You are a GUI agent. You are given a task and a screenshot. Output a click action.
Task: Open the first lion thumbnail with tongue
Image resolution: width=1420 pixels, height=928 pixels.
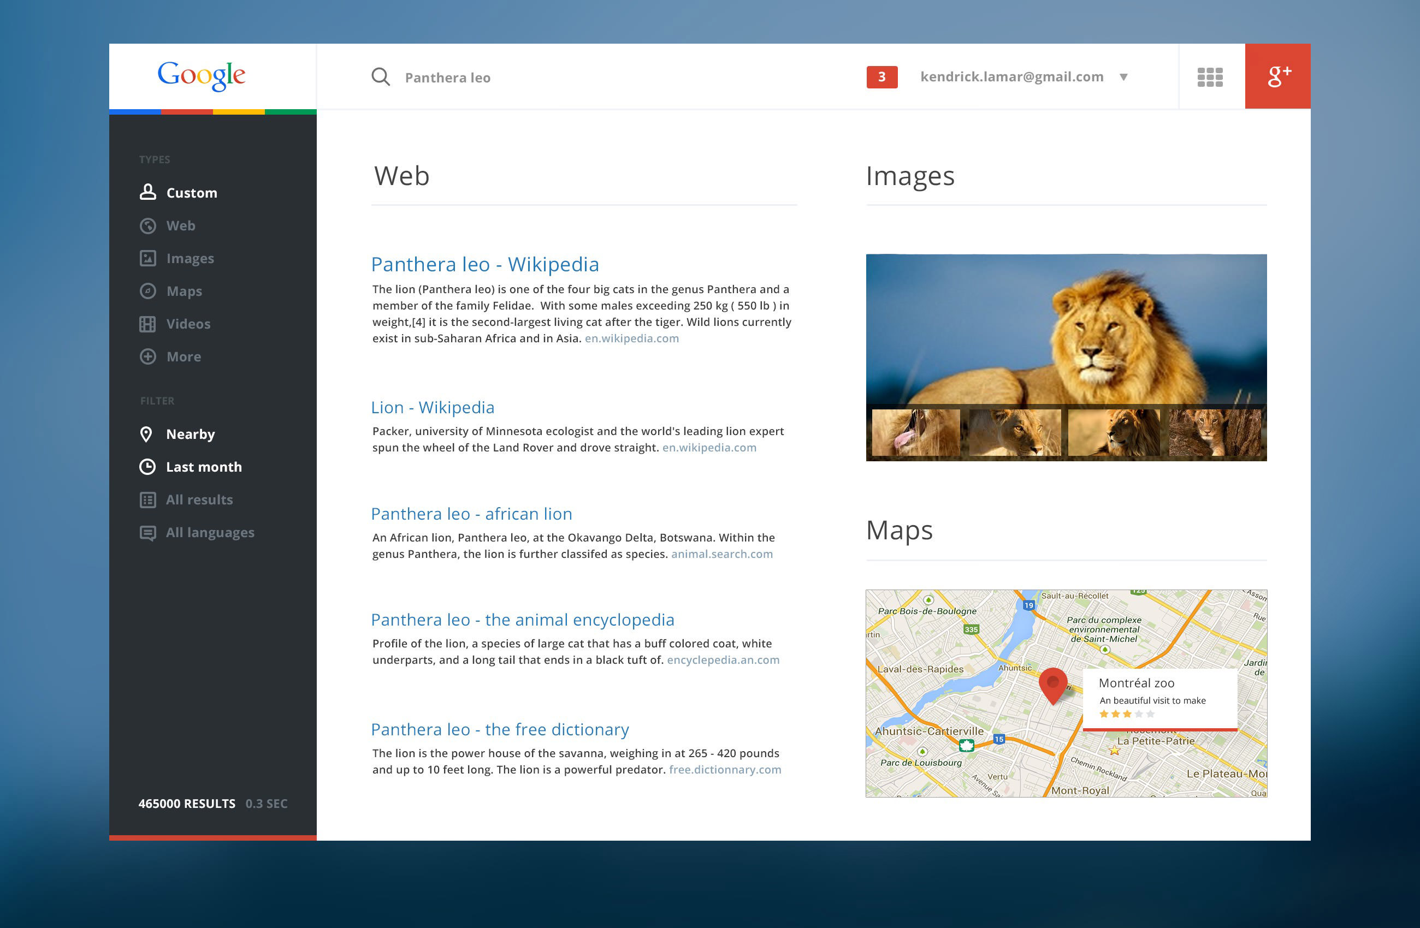click(x=916, y=432)
